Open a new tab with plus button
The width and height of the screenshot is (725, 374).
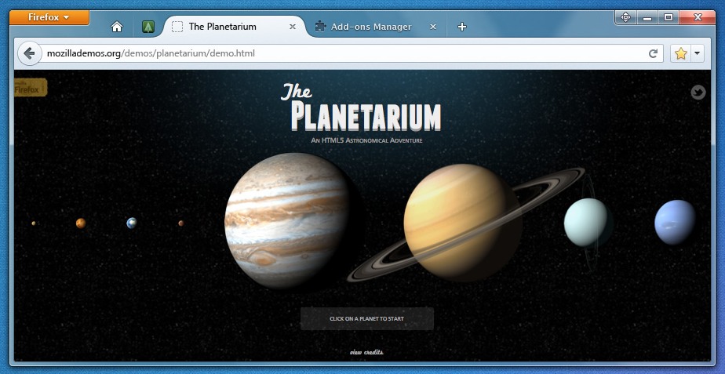coord(462,27)
